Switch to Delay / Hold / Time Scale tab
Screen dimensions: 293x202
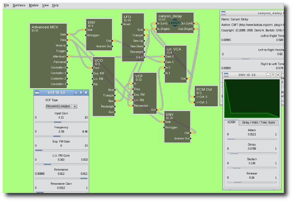coord(258,123)
